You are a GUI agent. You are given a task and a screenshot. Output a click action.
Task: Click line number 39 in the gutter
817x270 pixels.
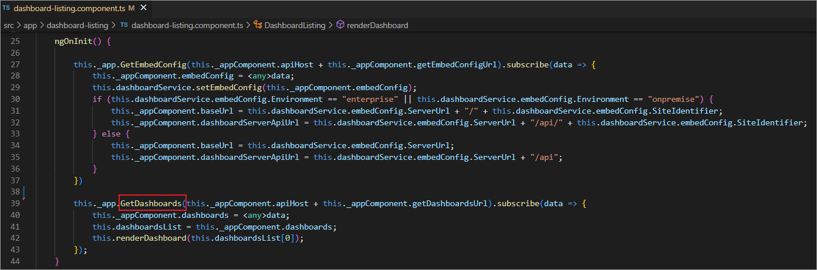[x=15, y=203]
